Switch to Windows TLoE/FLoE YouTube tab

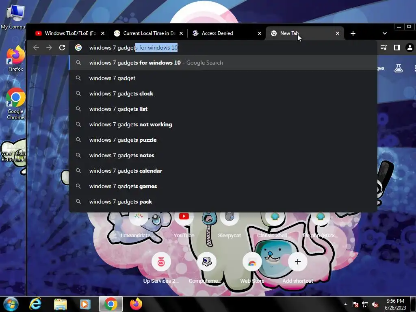[70, 33]
